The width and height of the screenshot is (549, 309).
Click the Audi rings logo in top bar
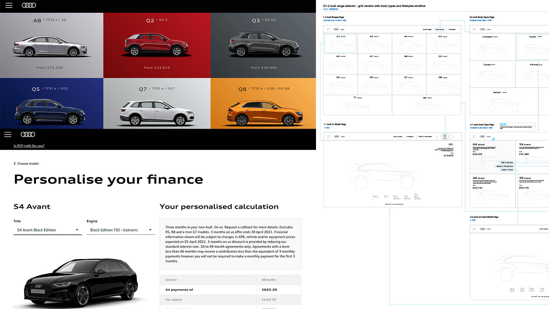tap(29, 5)
